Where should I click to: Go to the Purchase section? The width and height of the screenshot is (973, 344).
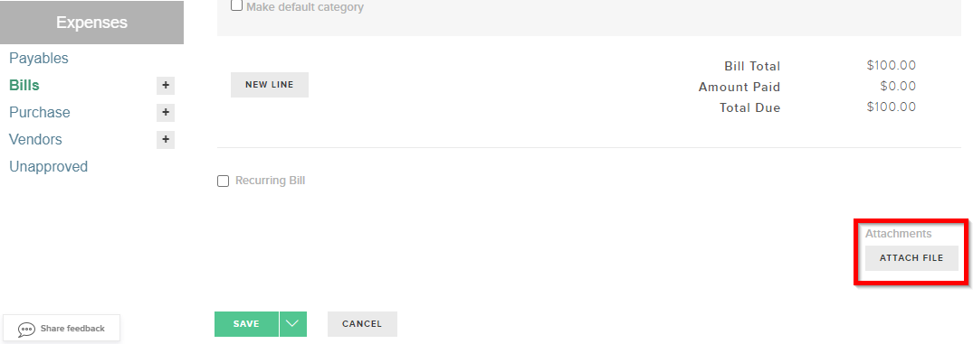coord(40,113)
